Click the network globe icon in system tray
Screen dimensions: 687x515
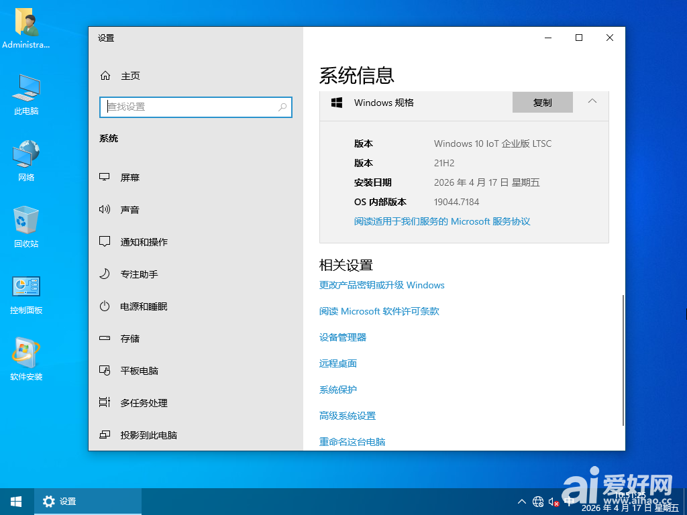(538, 502)
